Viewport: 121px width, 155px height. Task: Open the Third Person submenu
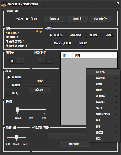click(x=103, y=114)
